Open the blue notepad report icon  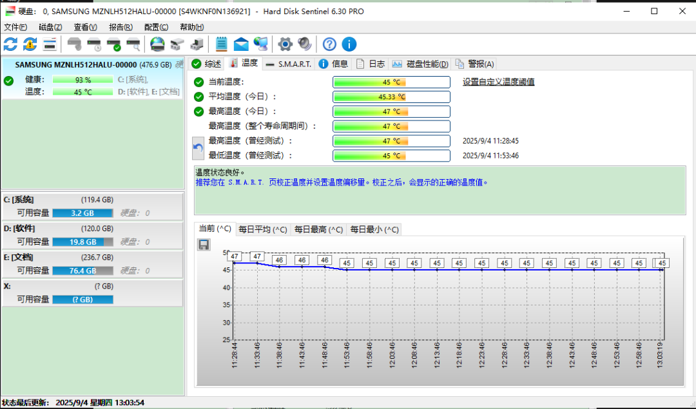221,44
